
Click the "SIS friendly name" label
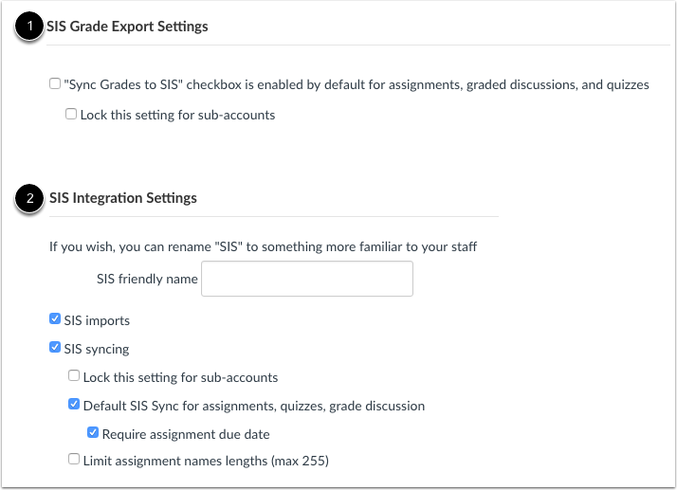tap(147, 279)
